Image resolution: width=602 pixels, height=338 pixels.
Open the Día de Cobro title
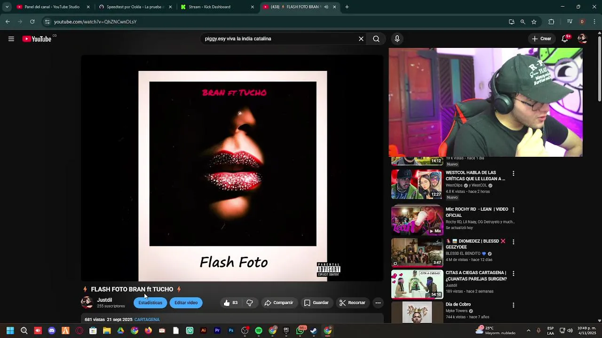pos(458,305)
